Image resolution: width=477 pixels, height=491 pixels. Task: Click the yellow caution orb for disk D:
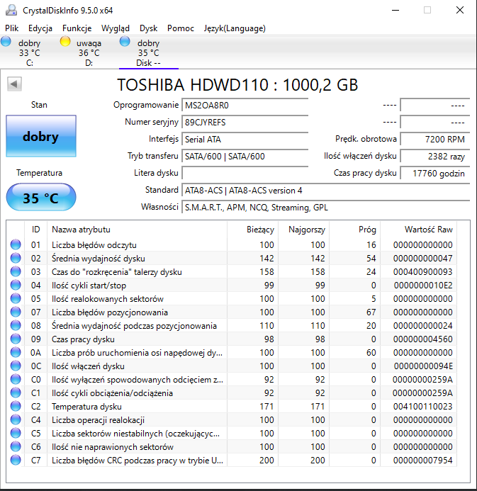coord(65,41)
